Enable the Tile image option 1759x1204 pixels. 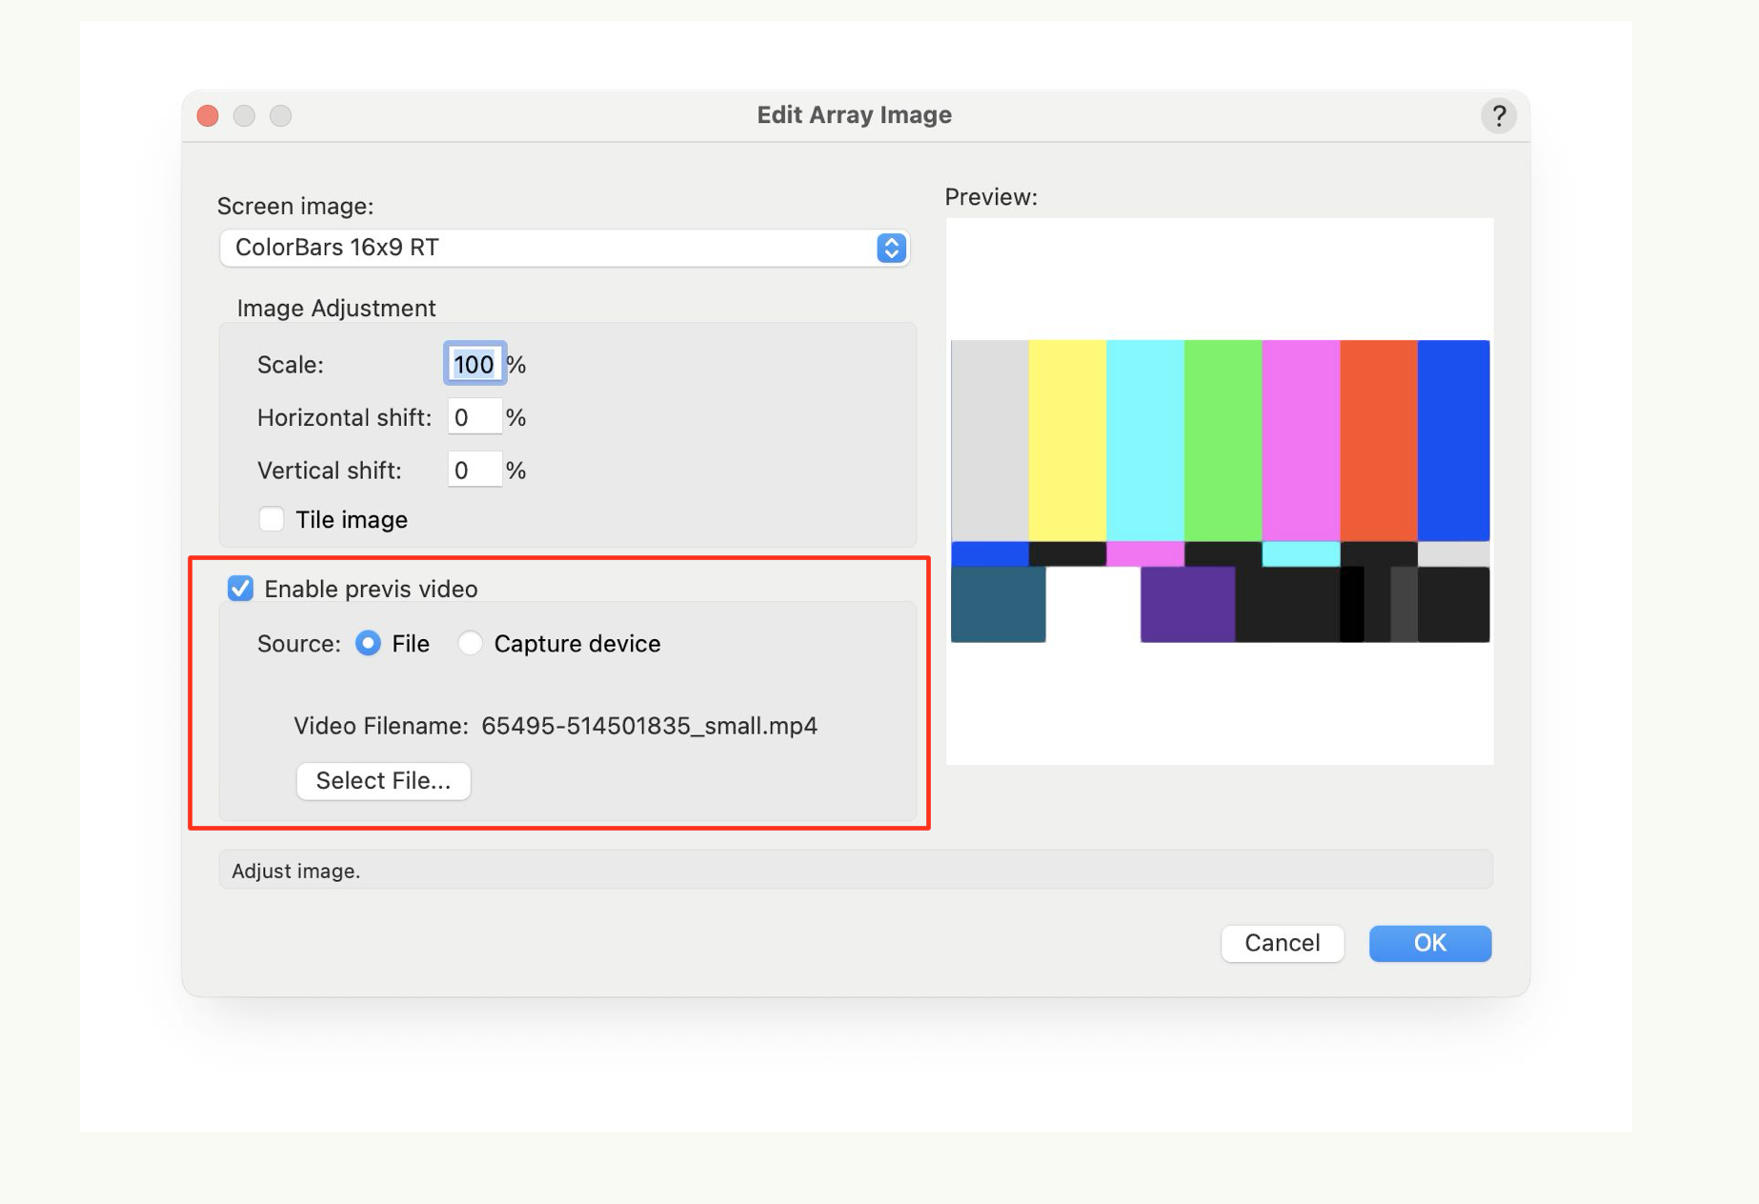tap(272, 518)
